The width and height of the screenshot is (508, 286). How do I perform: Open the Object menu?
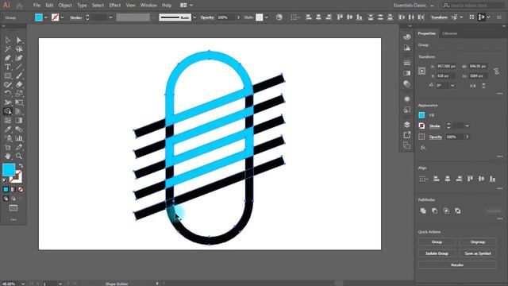coord(65,6)
